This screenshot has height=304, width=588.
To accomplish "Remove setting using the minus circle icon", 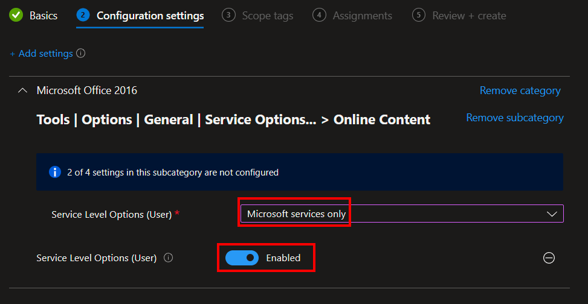I will [x=549, y=258].
